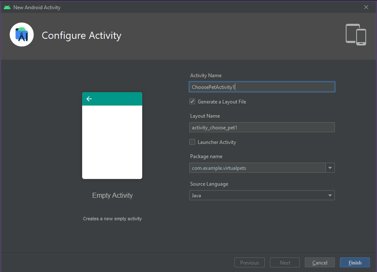This screenshot has width=377, height=272.
Task: Click the Previous button
Action: pyautogui.click(x=249, y=262)
